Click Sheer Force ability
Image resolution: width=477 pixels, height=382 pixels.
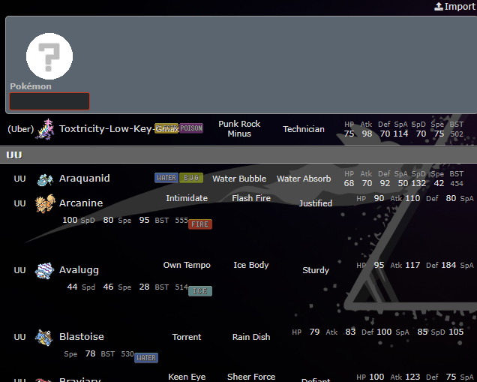point(251,377)
